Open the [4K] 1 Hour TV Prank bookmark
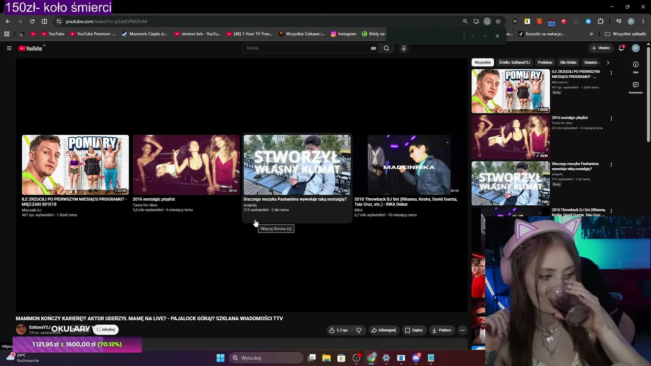 click(250, 34)
